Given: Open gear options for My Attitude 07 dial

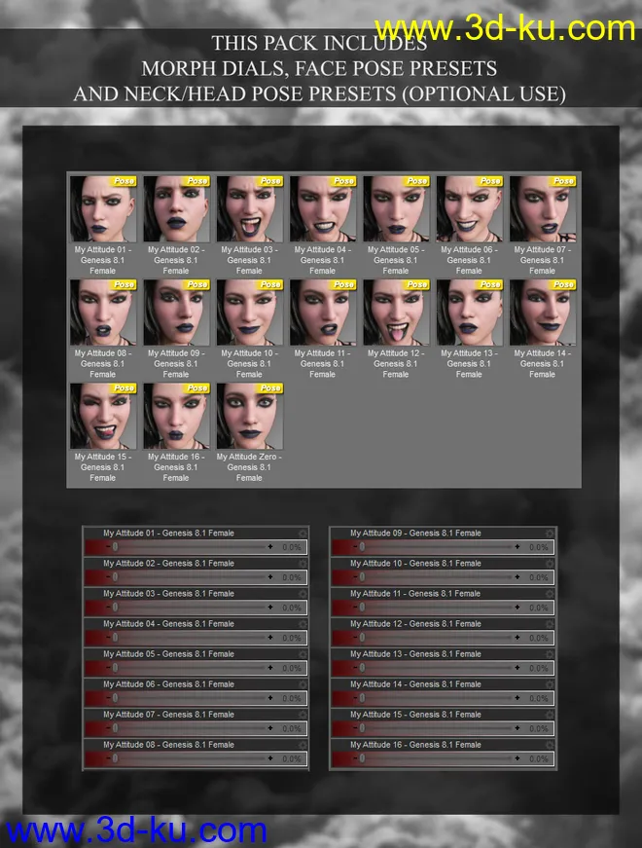Looking at the screenshot, I should [303, 715].
